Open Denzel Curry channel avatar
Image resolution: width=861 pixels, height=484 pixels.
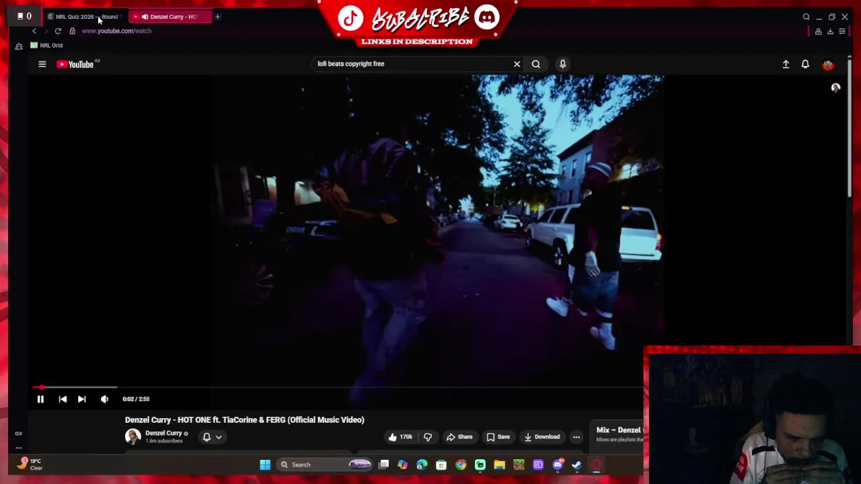tap(133, 436)
